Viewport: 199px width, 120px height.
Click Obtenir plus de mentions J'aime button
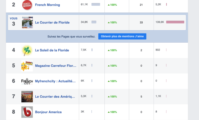[122, 37]
